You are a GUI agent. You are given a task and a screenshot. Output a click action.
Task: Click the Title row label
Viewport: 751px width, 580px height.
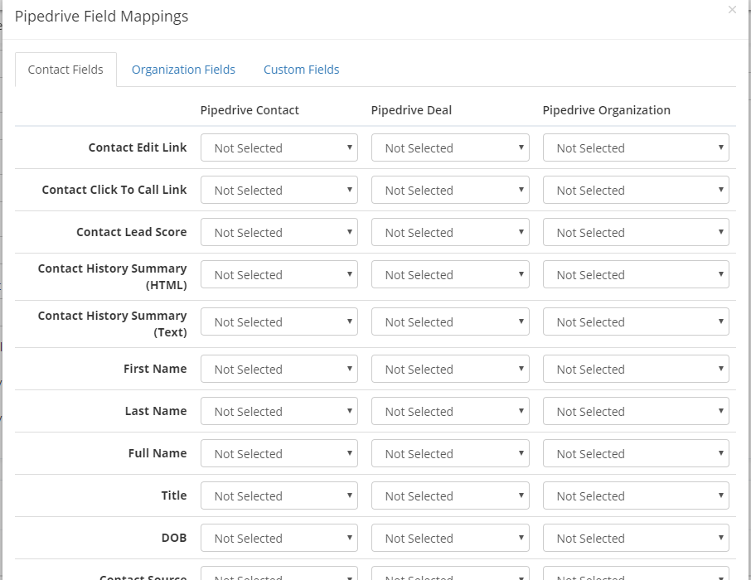(x=174, y=495)
